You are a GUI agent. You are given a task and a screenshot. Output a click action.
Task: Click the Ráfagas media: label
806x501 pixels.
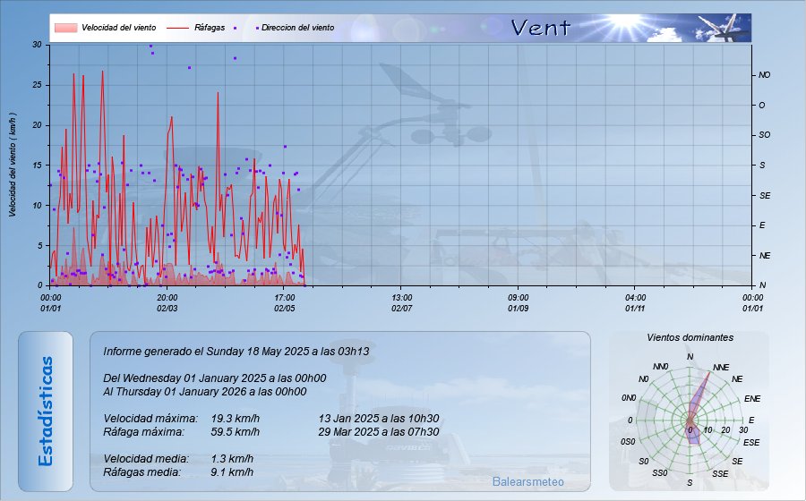click(141, 471)
